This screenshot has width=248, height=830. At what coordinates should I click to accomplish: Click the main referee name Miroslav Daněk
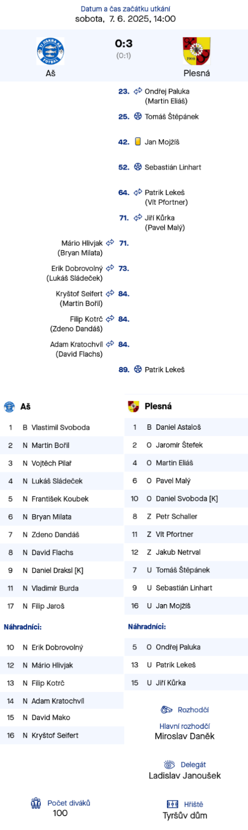coord(185,736)
